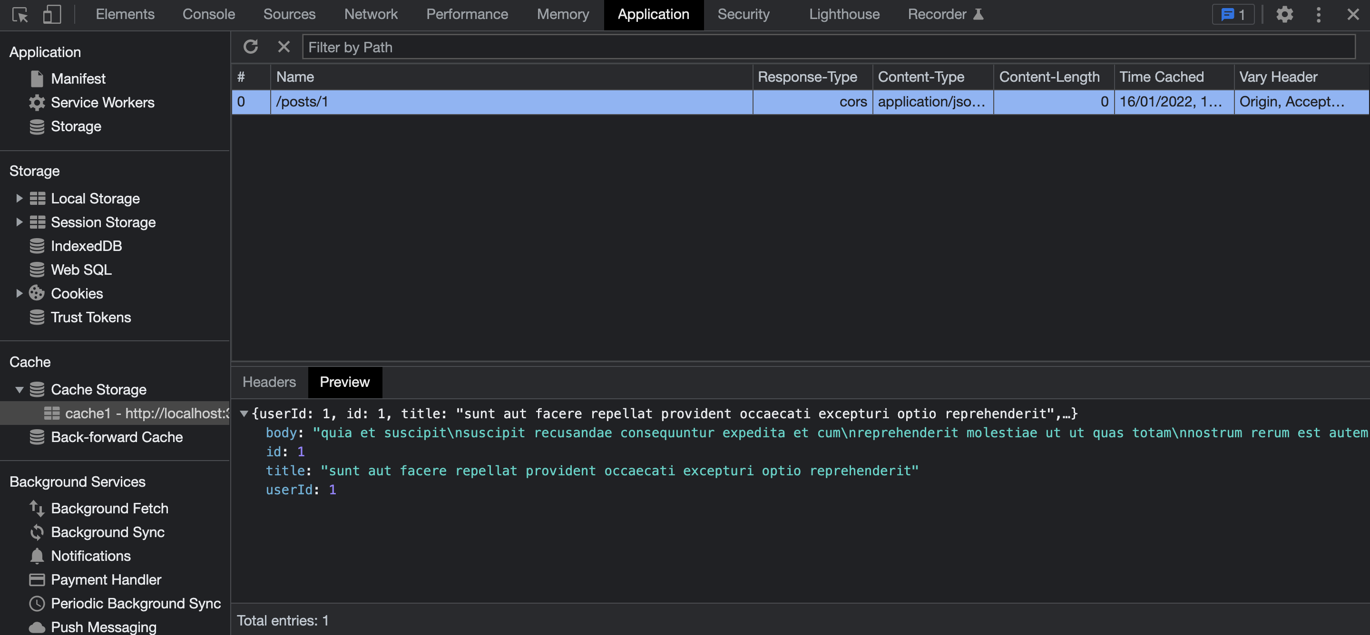Expand the Cookies tree node
Viewport: 1370px width, 635px height.
pos(19,293)
